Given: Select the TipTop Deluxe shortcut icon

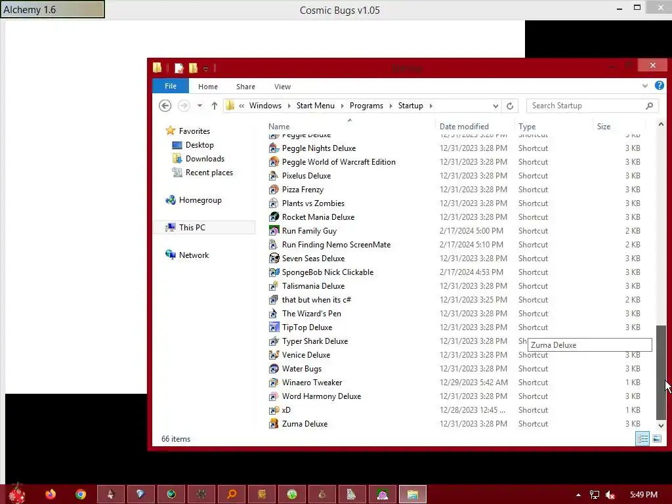Looking at the screenshot, I should pyautogui.click(x=274, y=327).
